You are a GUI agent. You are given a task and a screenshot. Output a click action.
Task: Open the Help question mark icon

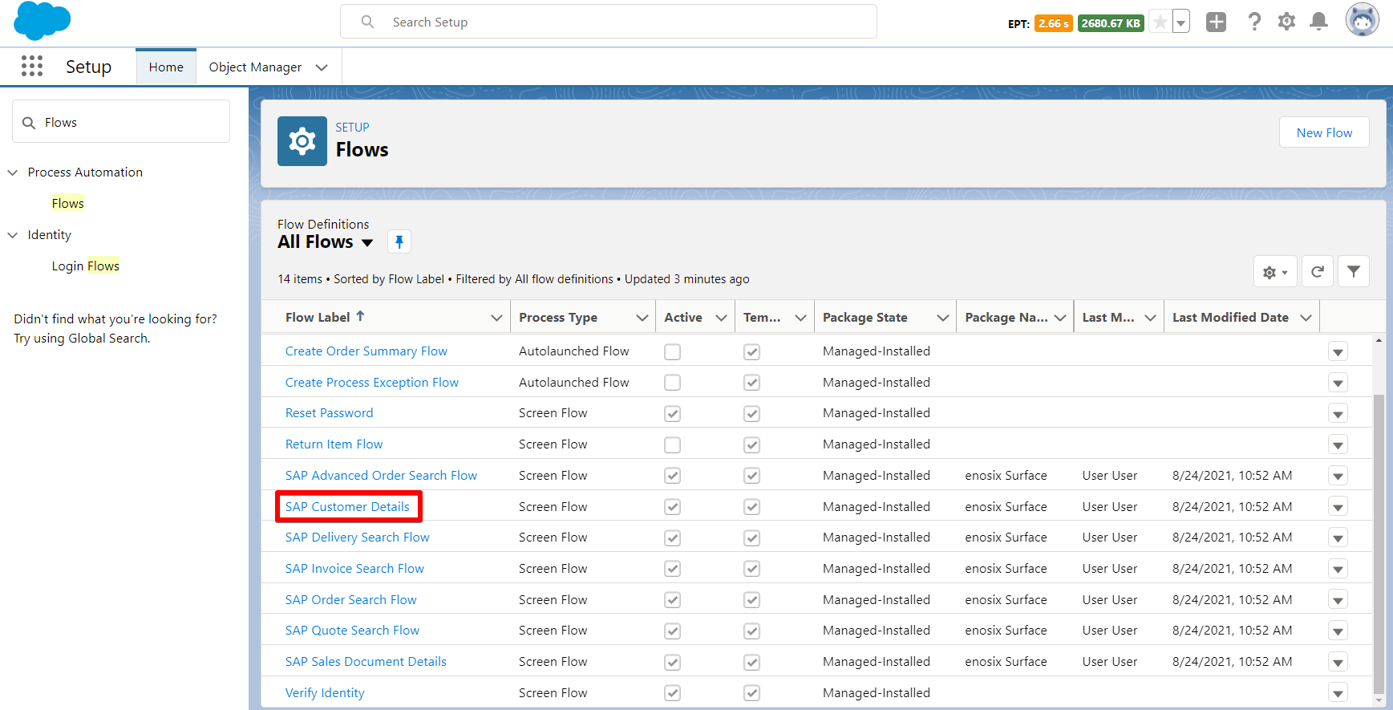coord(1254,22)
